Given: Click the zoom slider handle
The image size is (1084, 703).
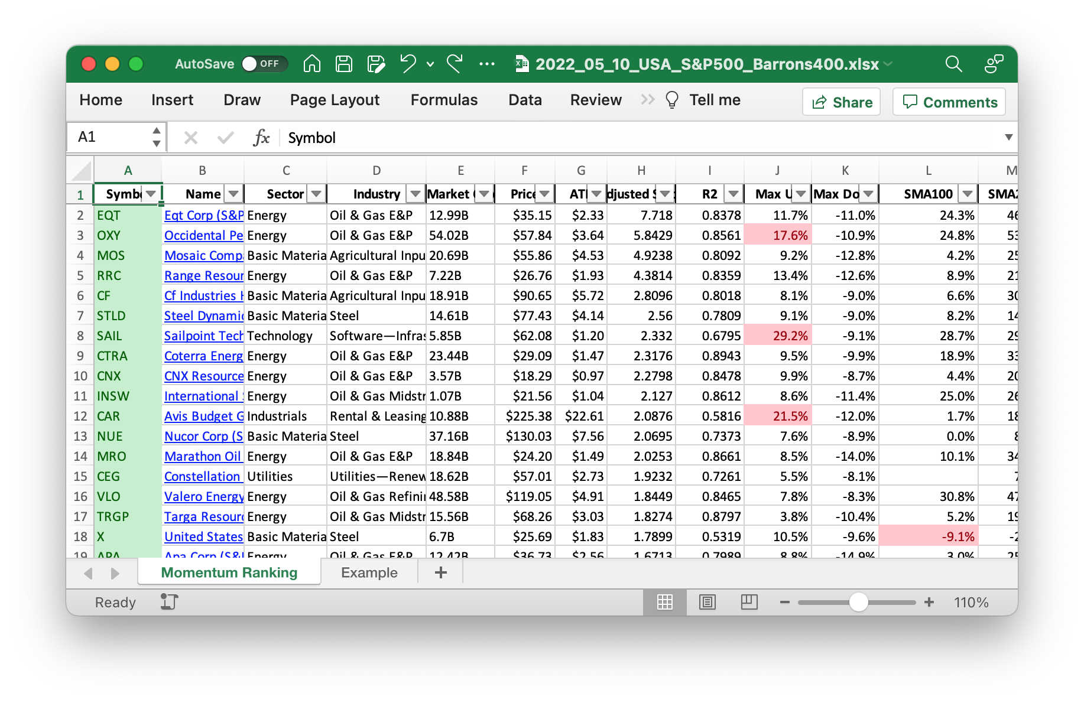Looking at the screenshot, I should [x=858, y=602].
